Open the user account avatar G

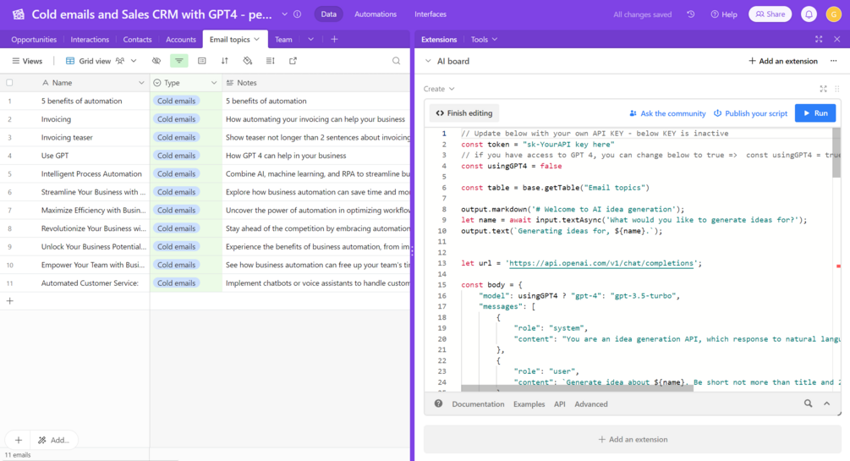pos(833,14)
